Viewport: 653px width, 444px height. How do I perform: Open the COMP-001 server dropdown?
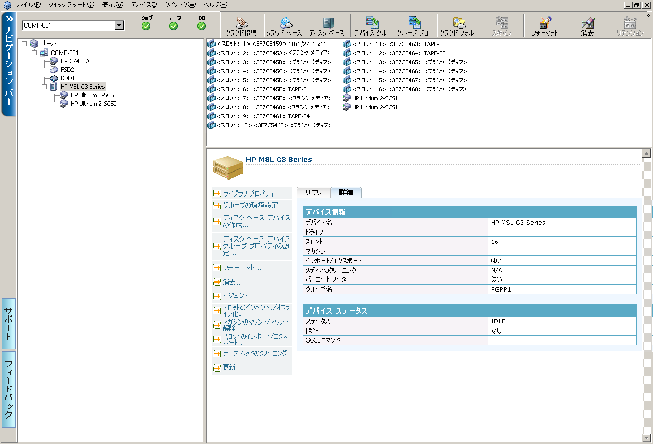point(119,25)
